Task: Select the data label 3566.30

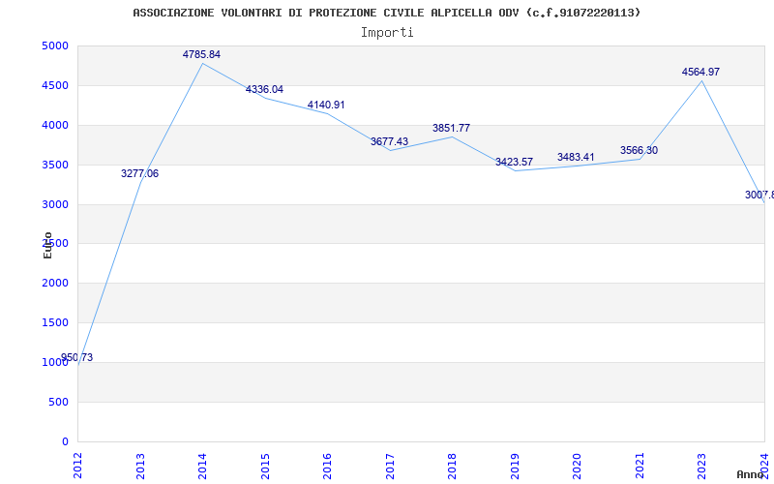Action: [639, 151]
